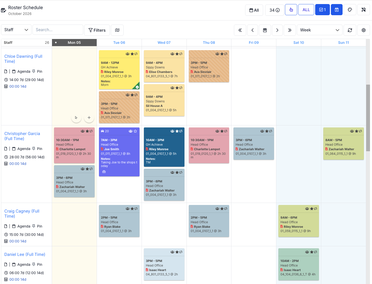372x284 pixels.
Task: Open the date picker calendar icon
Action: pos(265,30)
